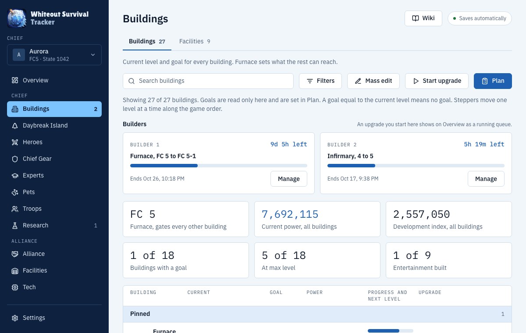Click Builder 2 Infirmary progress bar
This screenshot has height=333, width=526.
click(416, 166)
